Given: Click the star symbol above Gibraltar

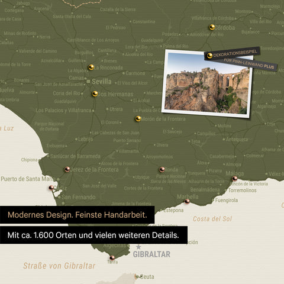Looking at the screenshot, I should (138, 247).
